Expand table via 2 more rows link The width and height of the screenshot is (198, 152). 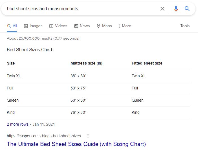pos(17,124)
